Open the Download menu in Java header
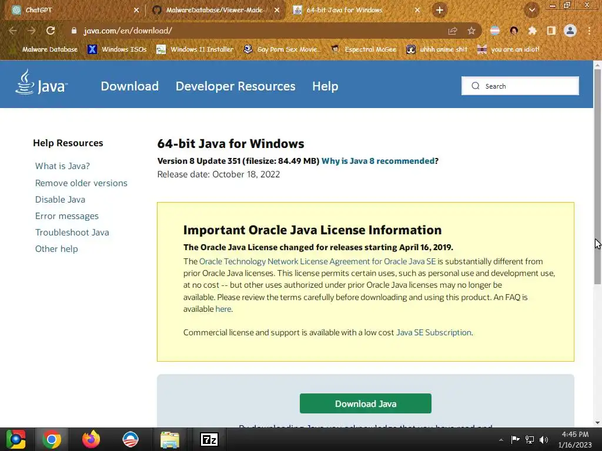Viewport: 602px width, 451px height. [130, 86]
